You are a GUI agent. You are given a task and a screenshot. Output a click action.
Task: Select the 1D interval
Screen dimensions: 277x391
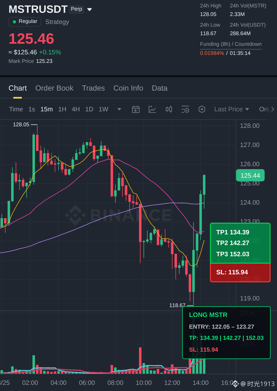click(x=89, y=109)
